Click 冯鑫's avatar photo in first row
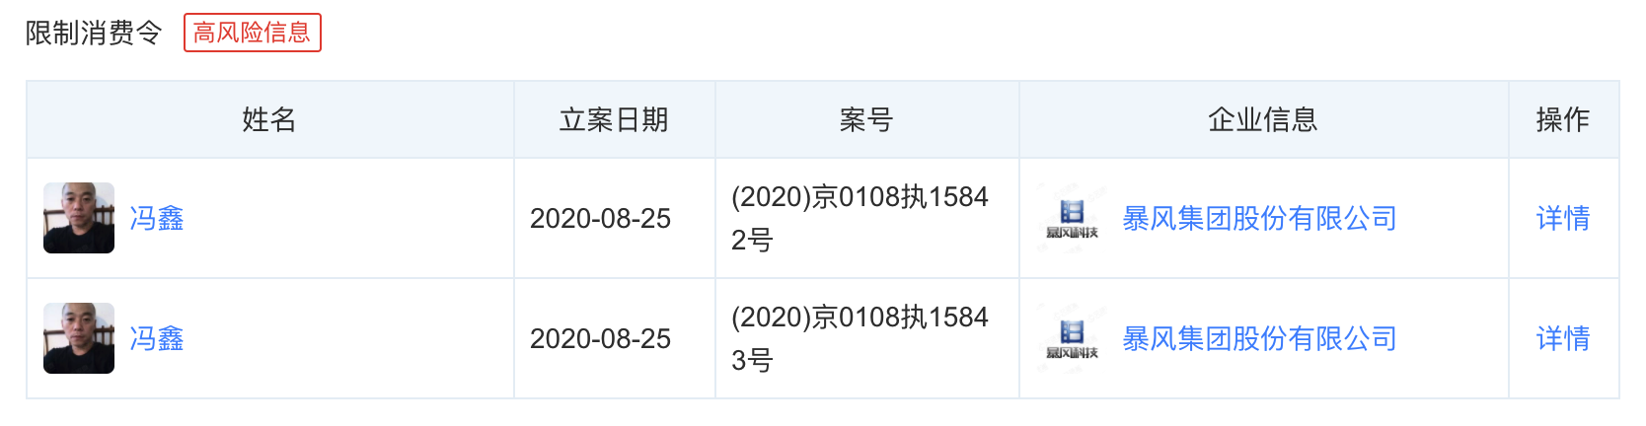This screenshot has height=426, width=1646. point(79,218)
